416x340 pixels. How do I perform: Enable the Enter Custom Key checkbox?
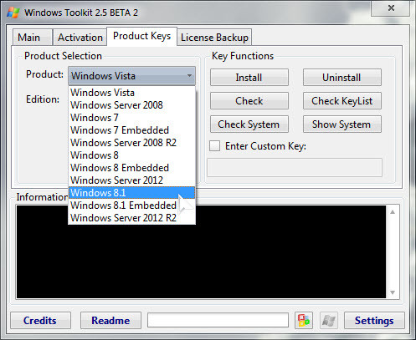click(214, 146)
